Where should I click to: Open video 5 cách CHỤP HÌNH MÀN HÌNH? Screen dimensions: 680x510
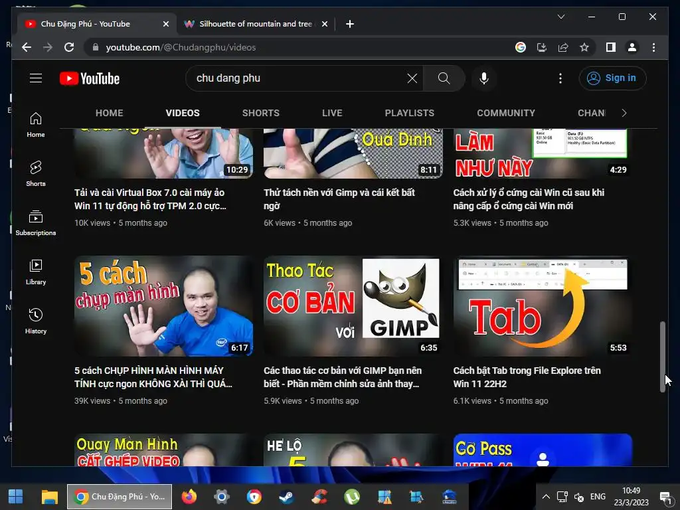[153, 377]
